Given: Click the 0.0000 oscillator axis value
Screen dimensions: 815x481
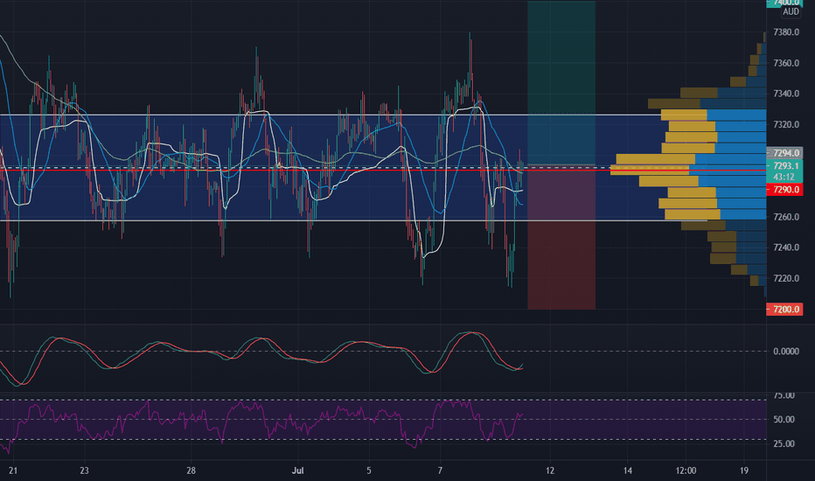Looking at the screenshot, I should point(786,352).
